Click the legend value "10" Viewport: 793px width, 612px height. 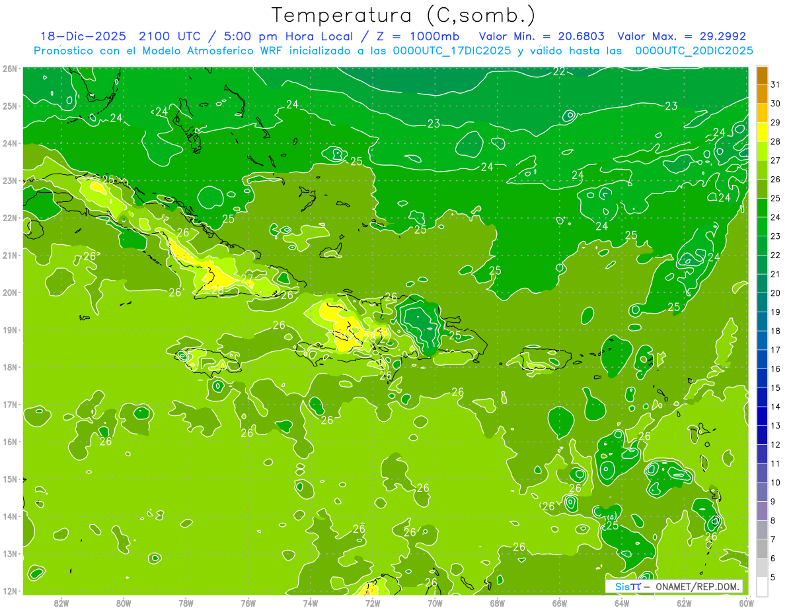pos(775,483)
